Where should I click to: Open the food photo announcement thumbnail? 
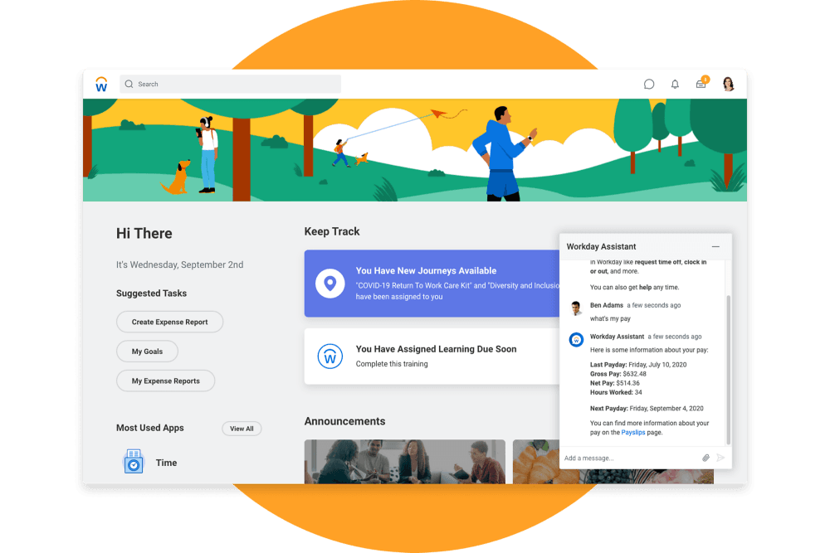[536, 462]
